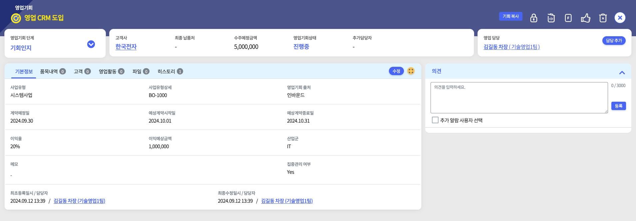Viewport: 636px width, 221px height.
Task: Click the round white X close icon
Action: pyautogui.click(x=620, y=18)
